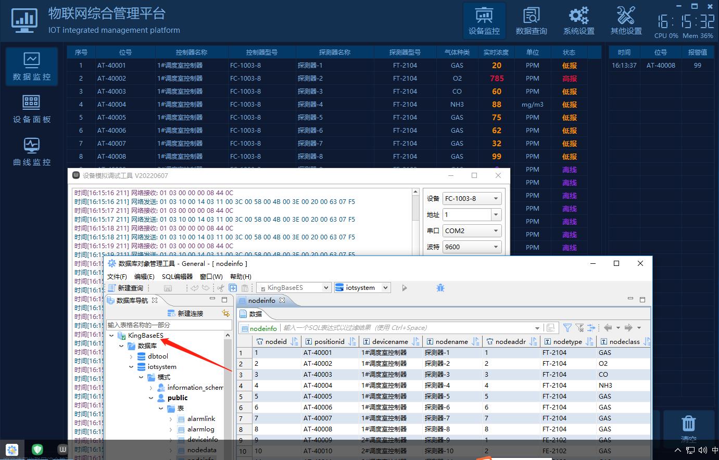Collapse the iotsystem database tree node
This screenshot has width=719, height=460.
coord(132,367)
